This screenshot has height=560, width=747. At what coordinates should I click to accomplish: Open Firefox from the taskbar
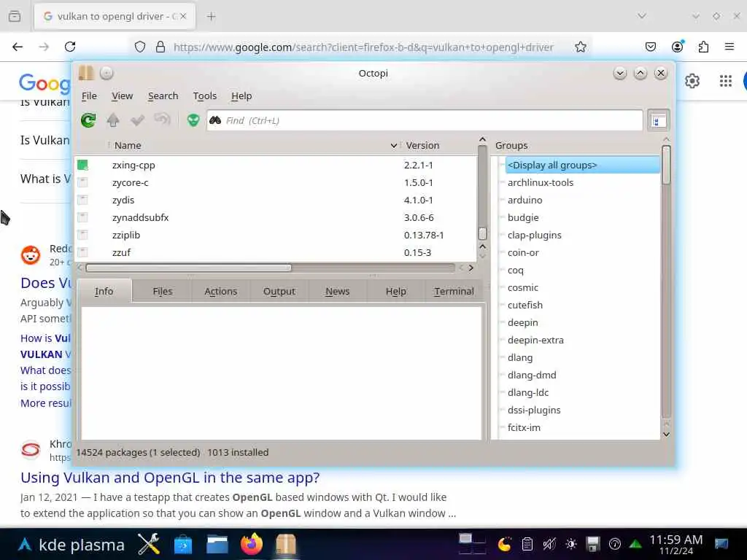252,544
